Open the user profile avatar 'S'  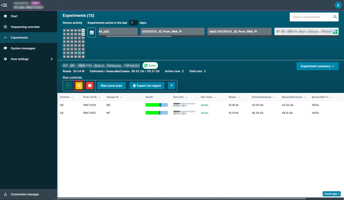338,5
